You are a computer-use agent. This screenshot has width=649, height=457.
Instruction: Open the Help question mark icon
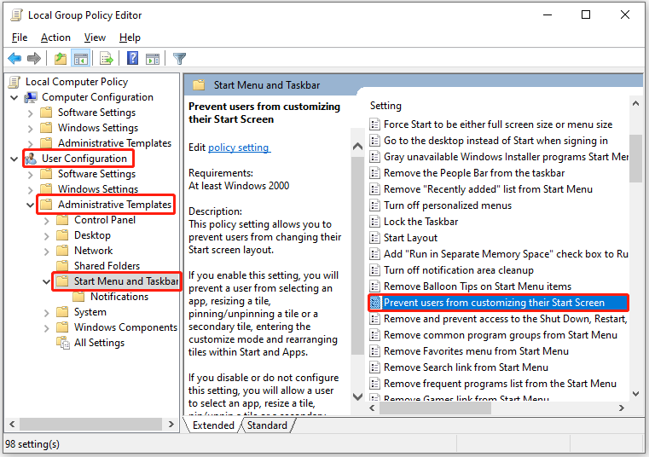132,58
